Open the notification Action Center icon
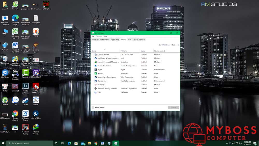 [255, 143]
